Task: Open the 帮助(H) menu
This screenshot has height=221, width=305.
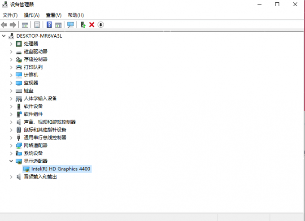Action: tap(75, 15)
